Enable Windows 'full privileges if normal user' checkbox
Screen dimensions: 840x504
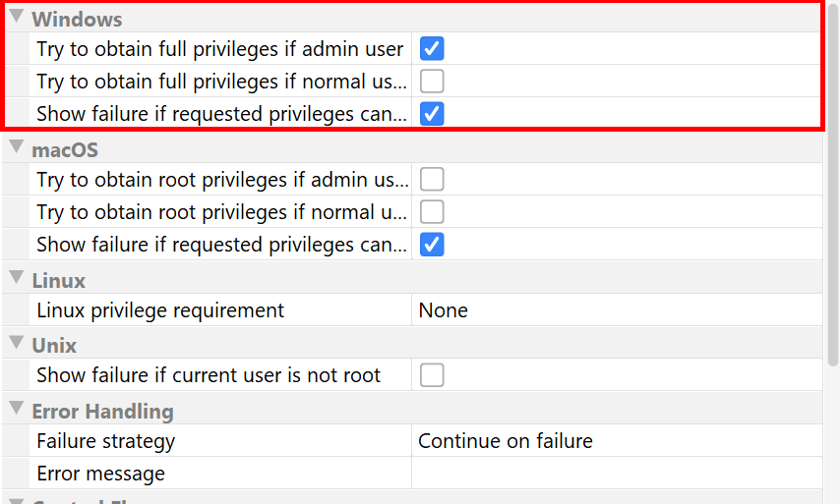[432, 82]
